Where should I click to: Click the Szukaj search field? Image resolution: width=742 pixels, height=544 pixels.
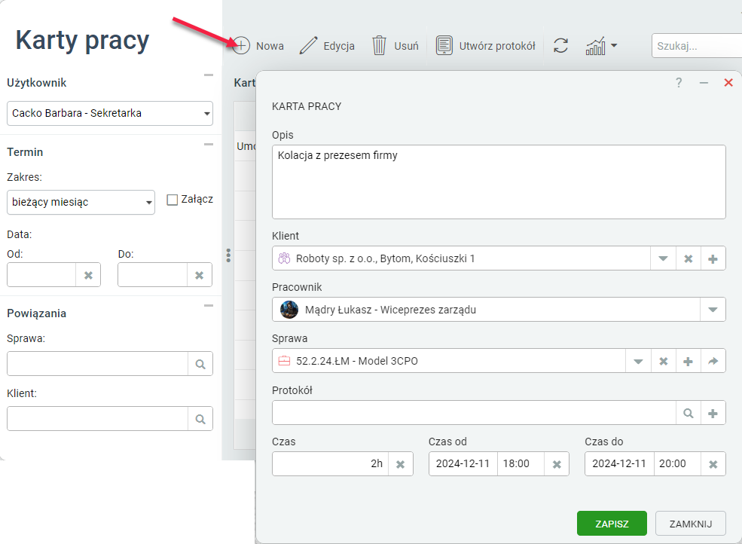[697, 46]
